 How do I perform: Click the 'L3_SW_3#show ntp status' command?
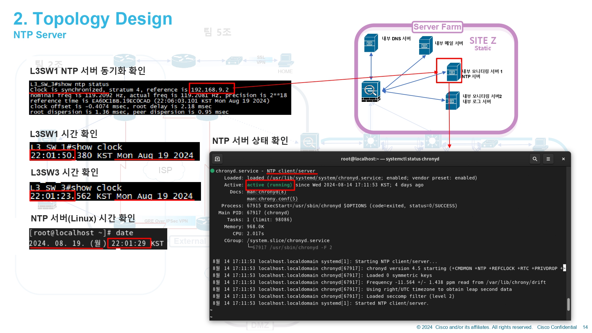pyautogui.click(x=70, y=84)
